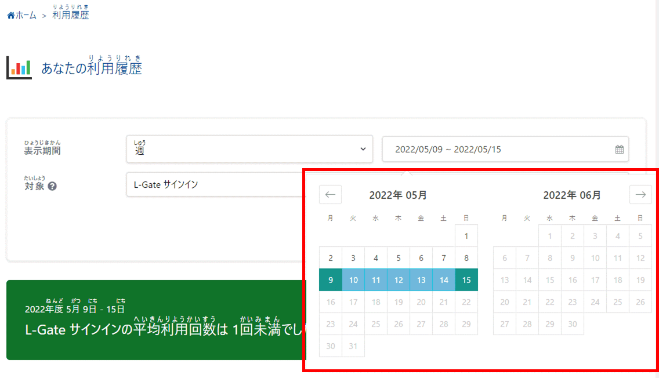Click the 対象 help question mark icon
This screenshot has height=378, width=659.
coord(52,186)
